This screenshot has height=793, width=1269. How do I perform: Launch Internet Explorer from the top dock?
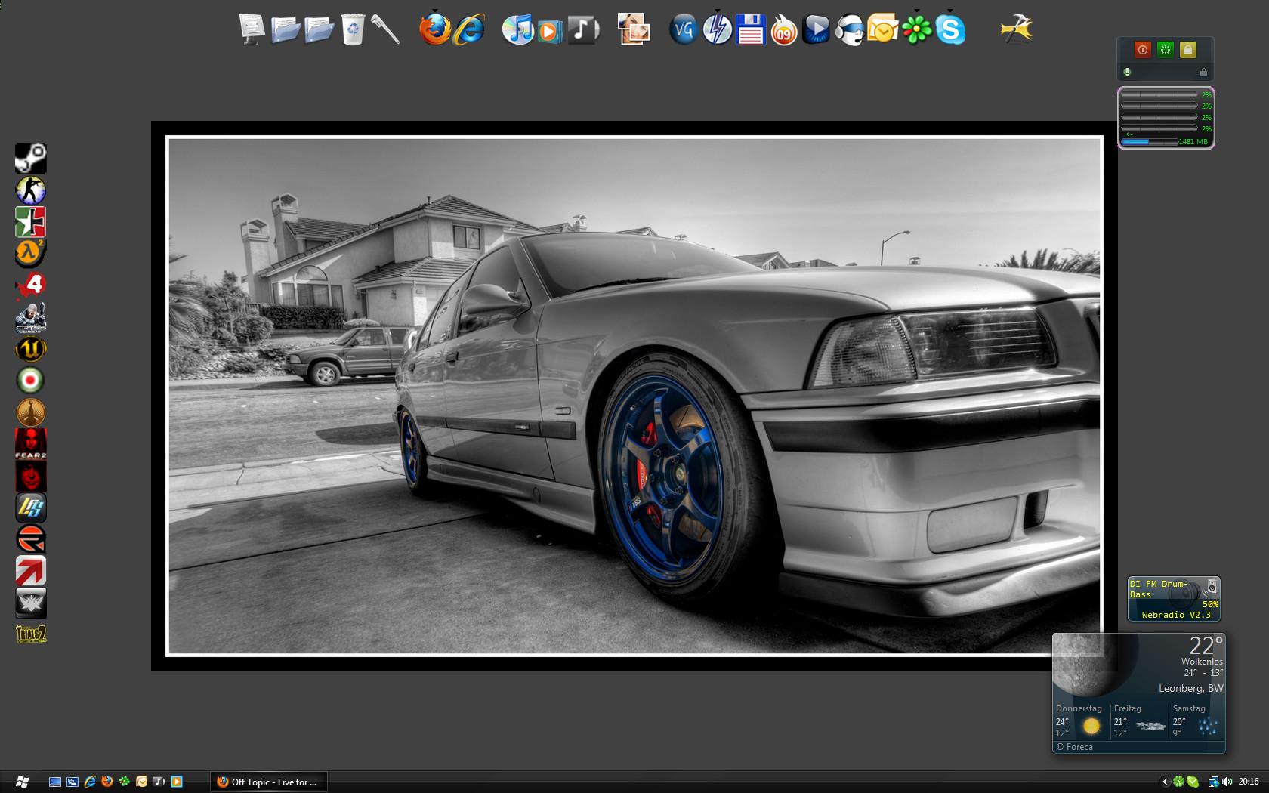(469, 29)
